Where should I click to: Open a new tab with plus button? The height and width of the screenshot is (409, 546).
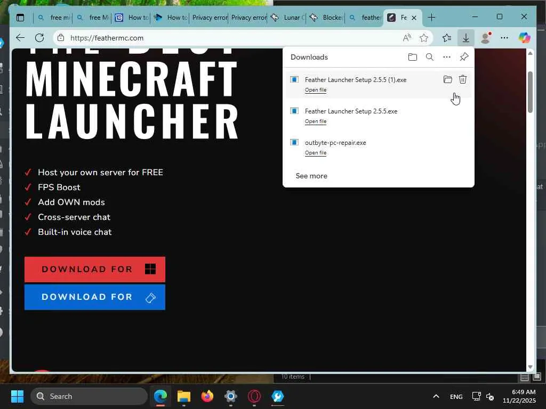[x=431, y=18]
